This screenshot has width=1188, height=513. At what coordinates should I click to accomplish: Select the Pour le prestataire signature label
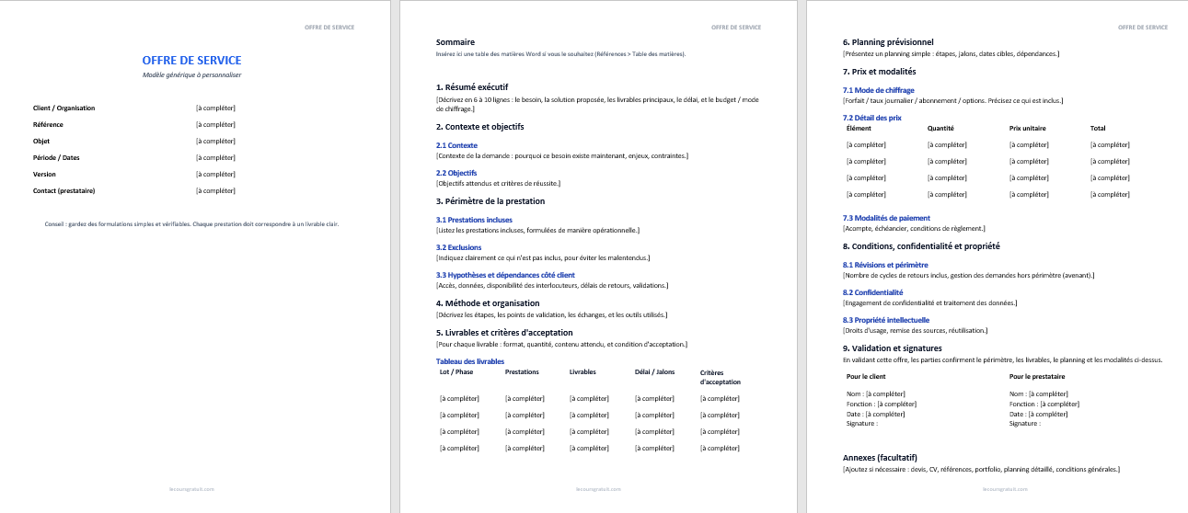click(1037, 377)
